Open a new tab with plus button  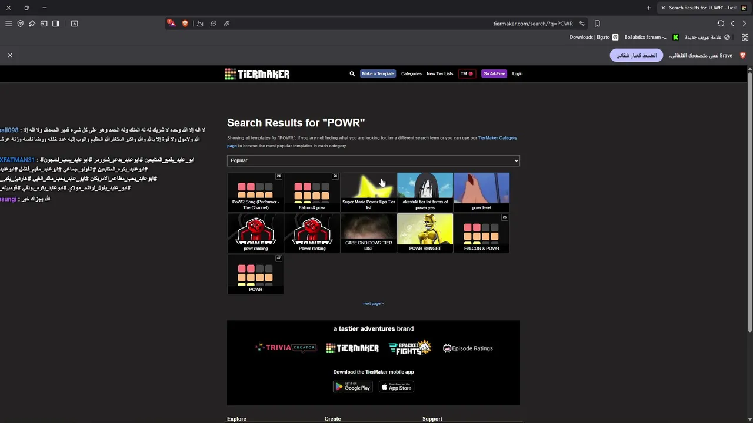click(648, 8)
